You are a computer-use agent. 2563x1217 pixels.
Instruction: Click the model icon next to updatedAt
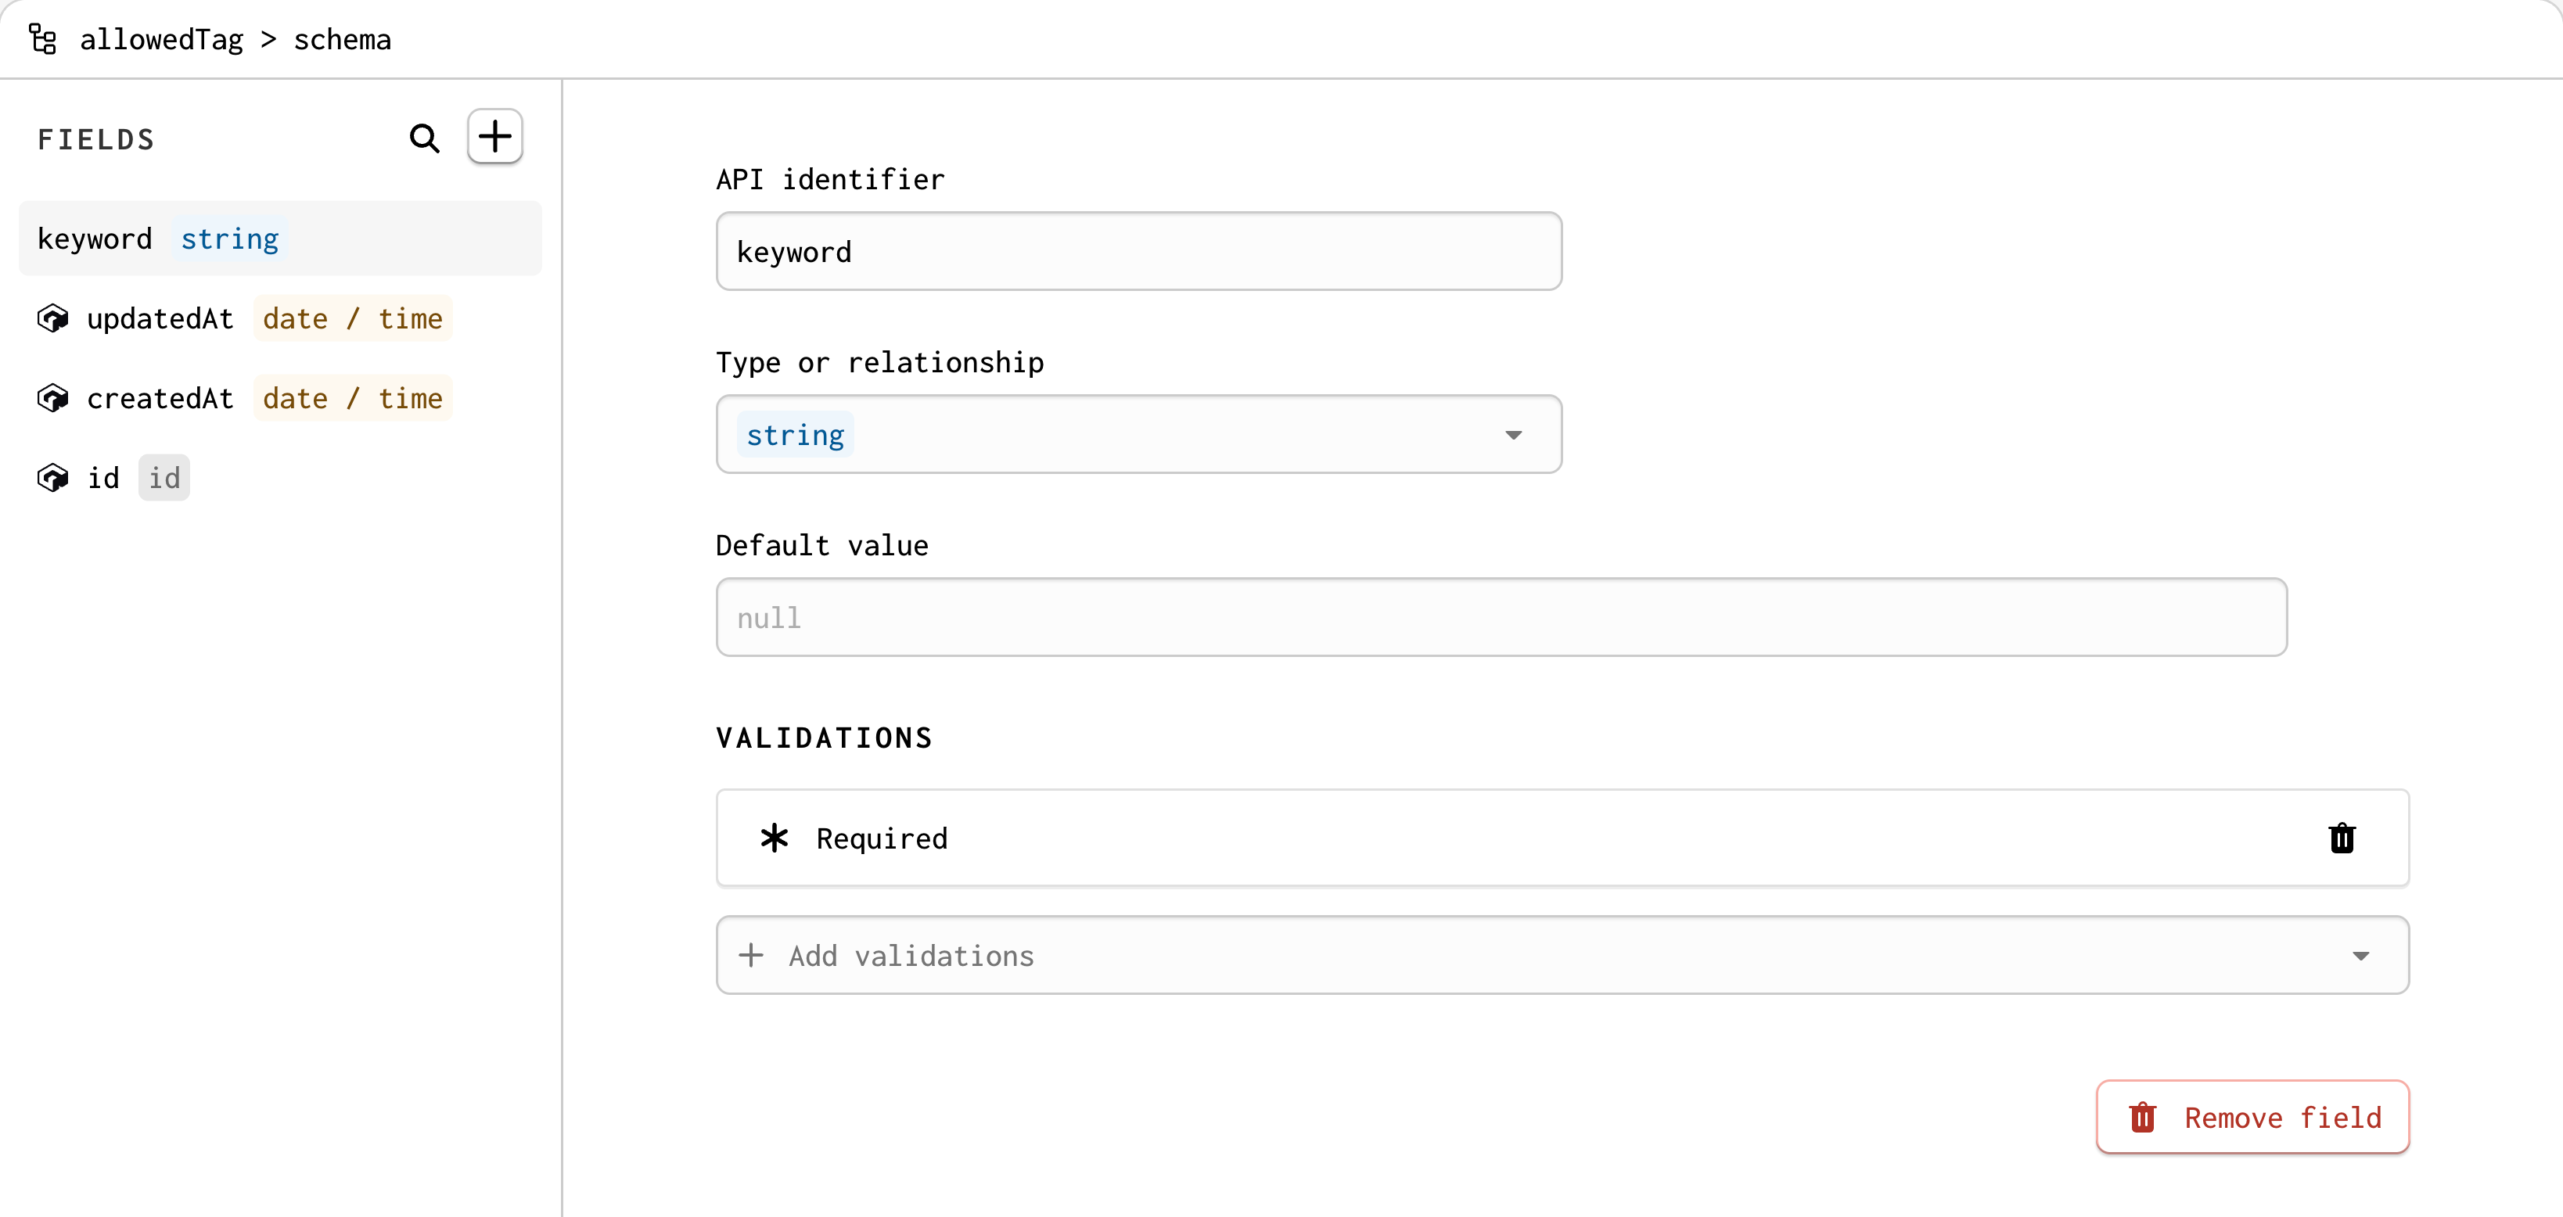point(52,318)
